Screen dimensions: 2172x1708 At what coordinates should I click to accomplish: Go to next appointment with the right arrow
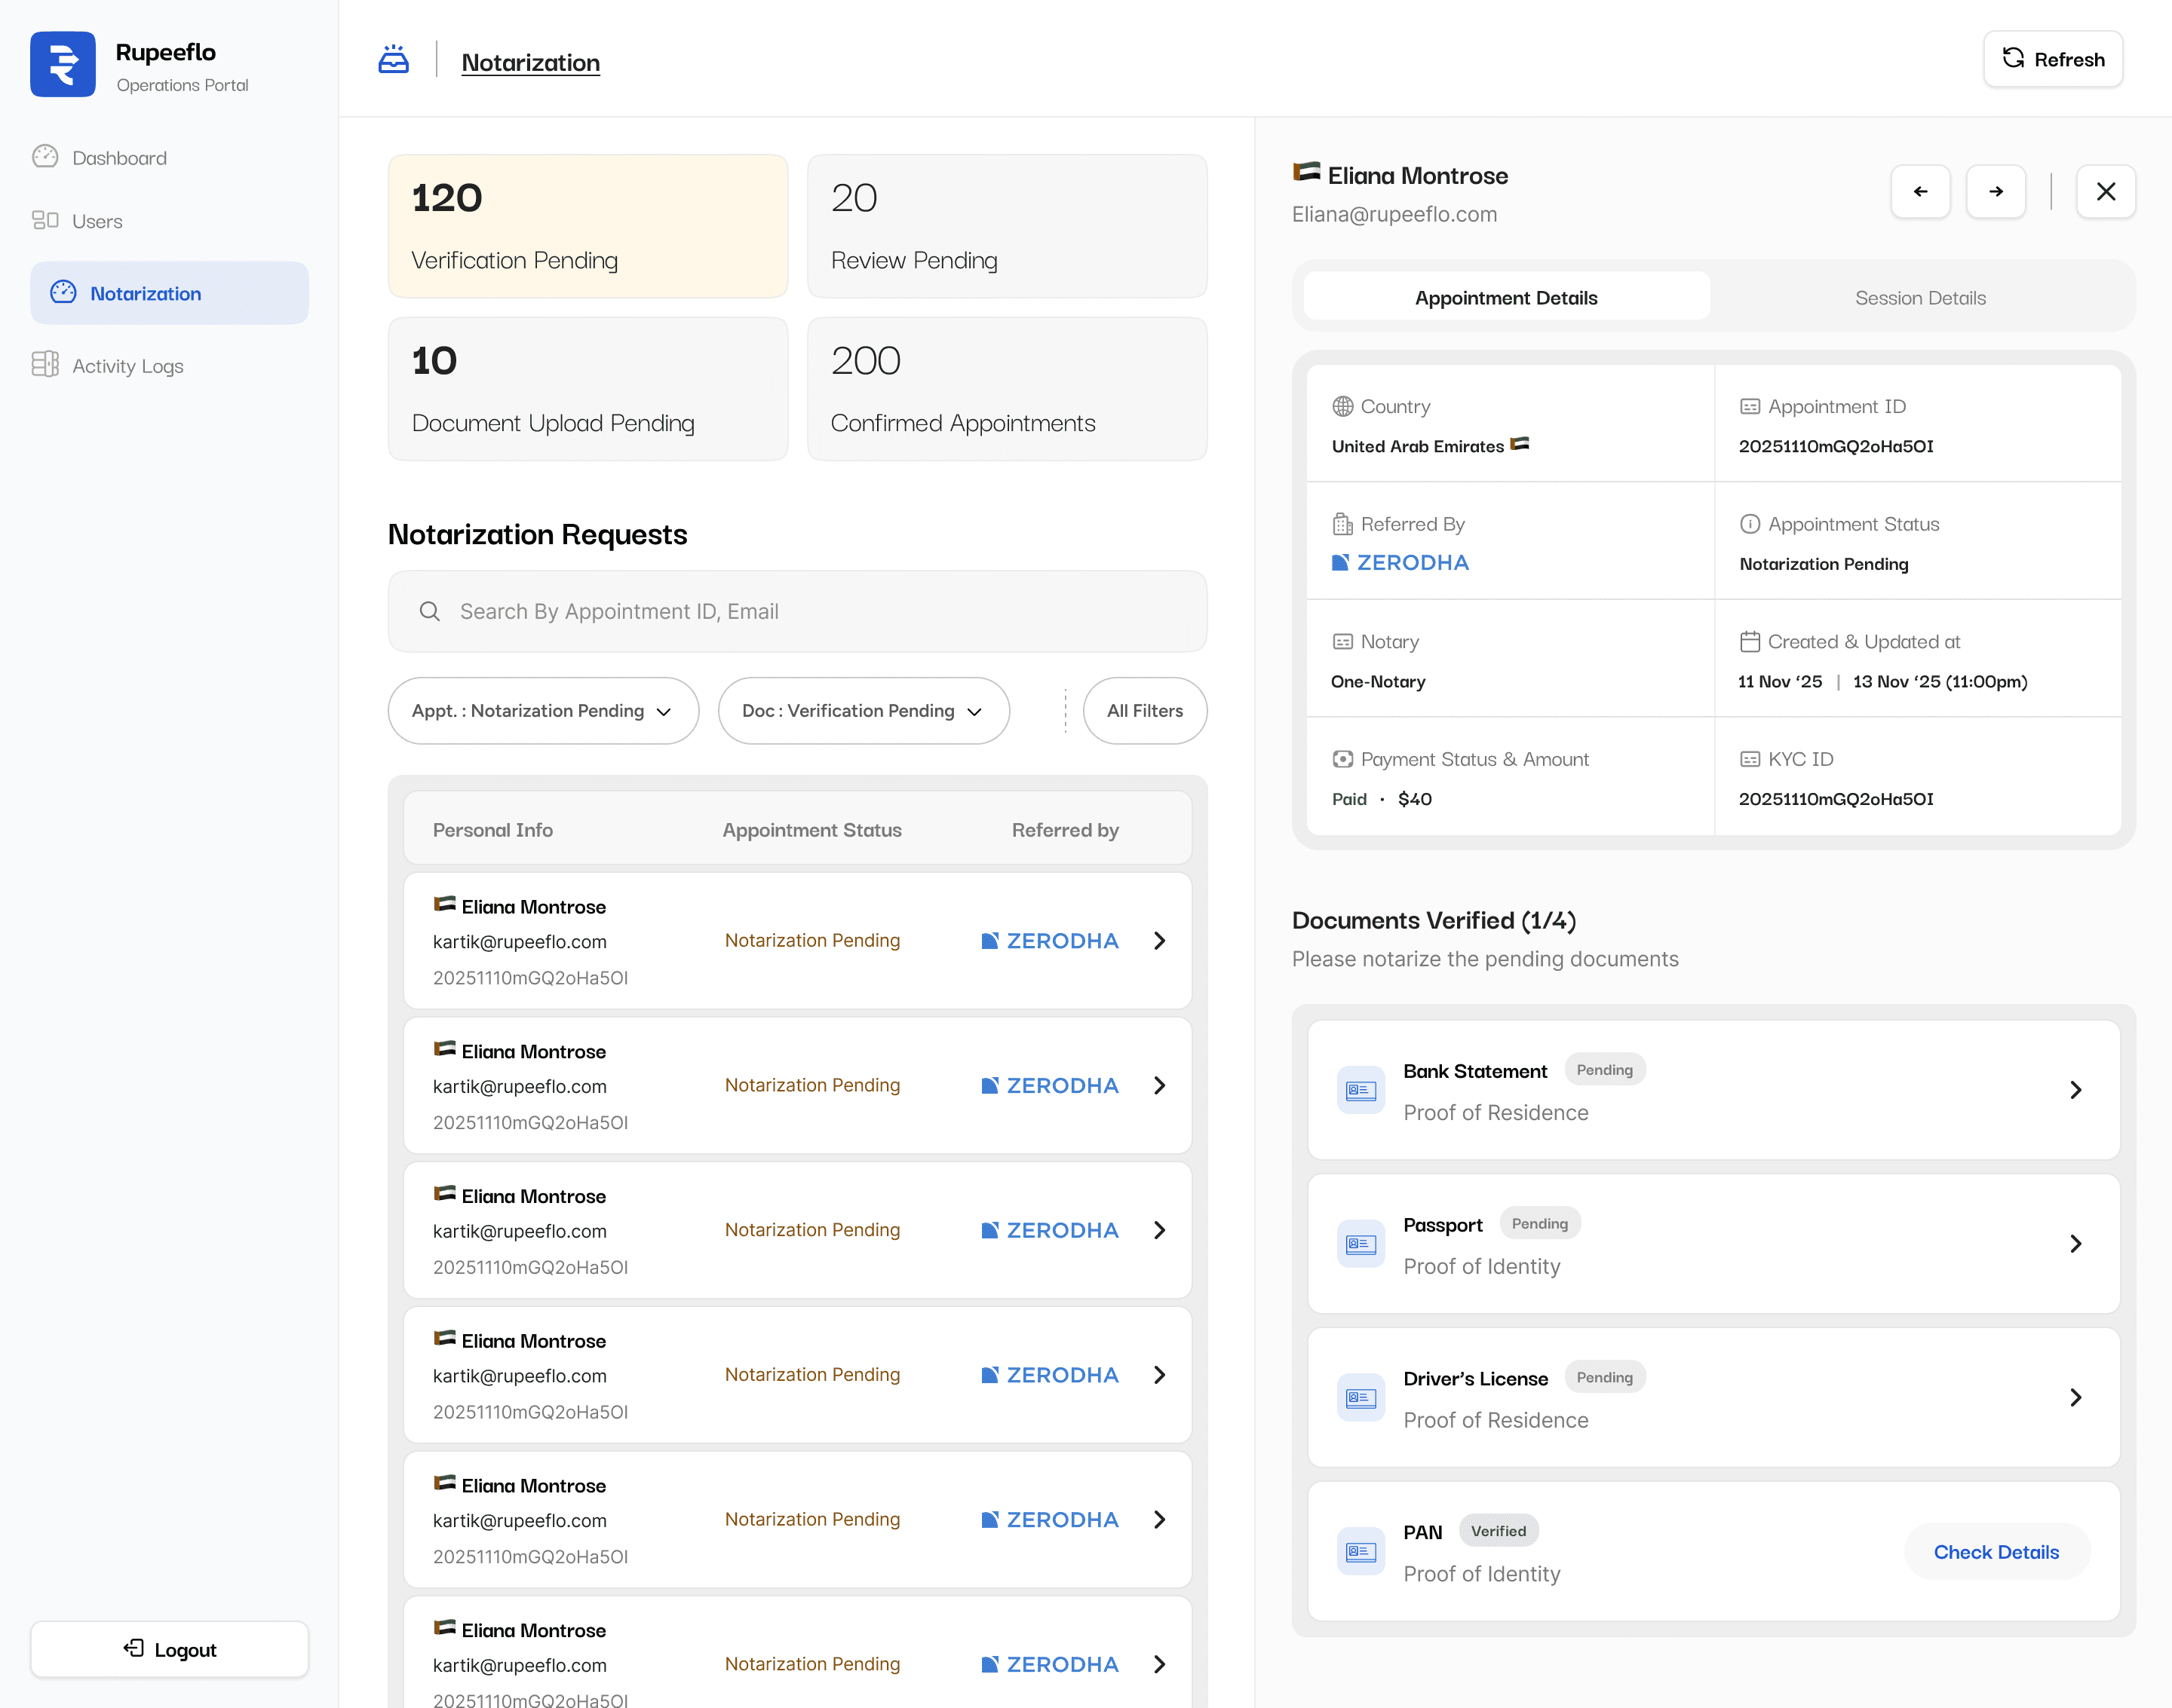[1995, 191]
